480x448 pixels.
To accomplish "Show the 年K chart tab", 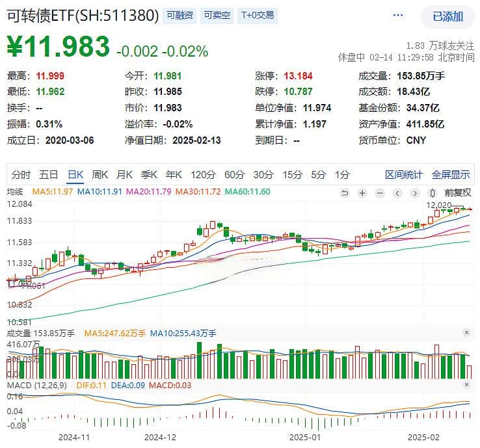I will [174, 175].
